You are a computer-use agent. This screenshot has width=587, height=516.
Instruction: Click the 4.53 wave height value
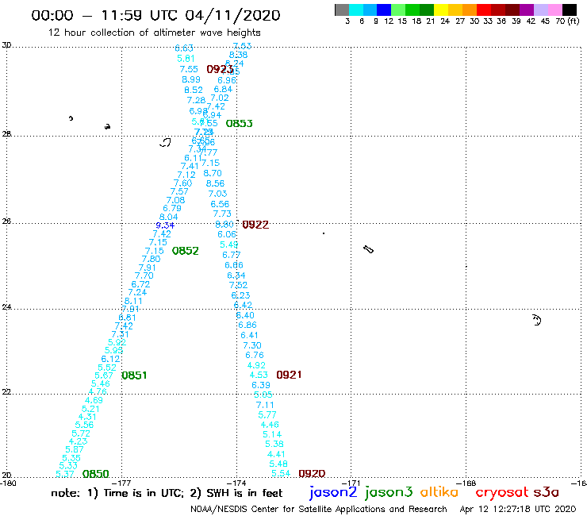[x=259, y=375]
